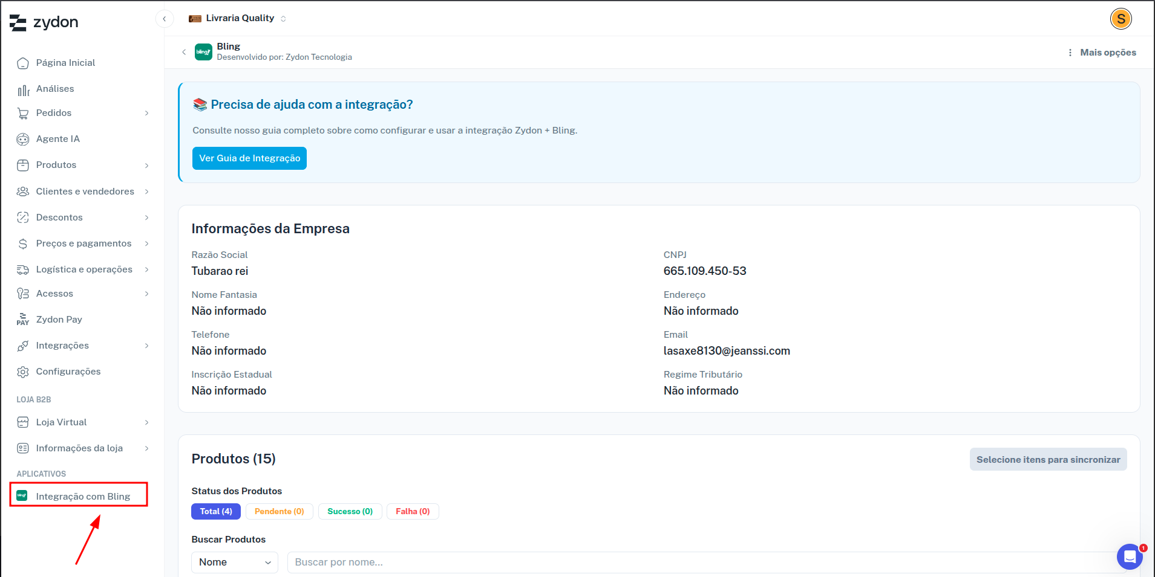Click the Produtos box icon
This screenshot has height=577, width=1155.
tap(23, 166)
